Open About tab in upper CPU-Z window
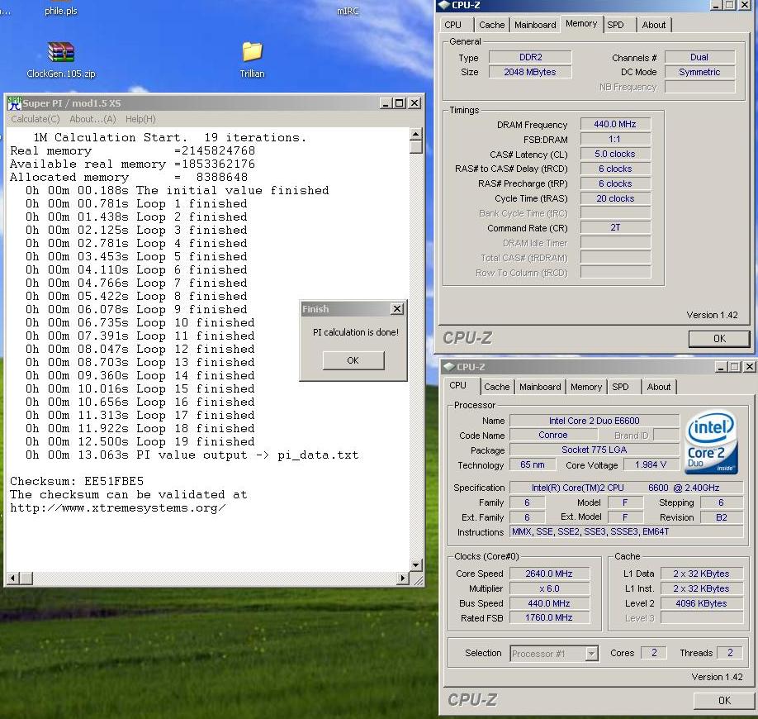Screen dimensions: 758x719 pyautogui.click(x=654, y=25)
